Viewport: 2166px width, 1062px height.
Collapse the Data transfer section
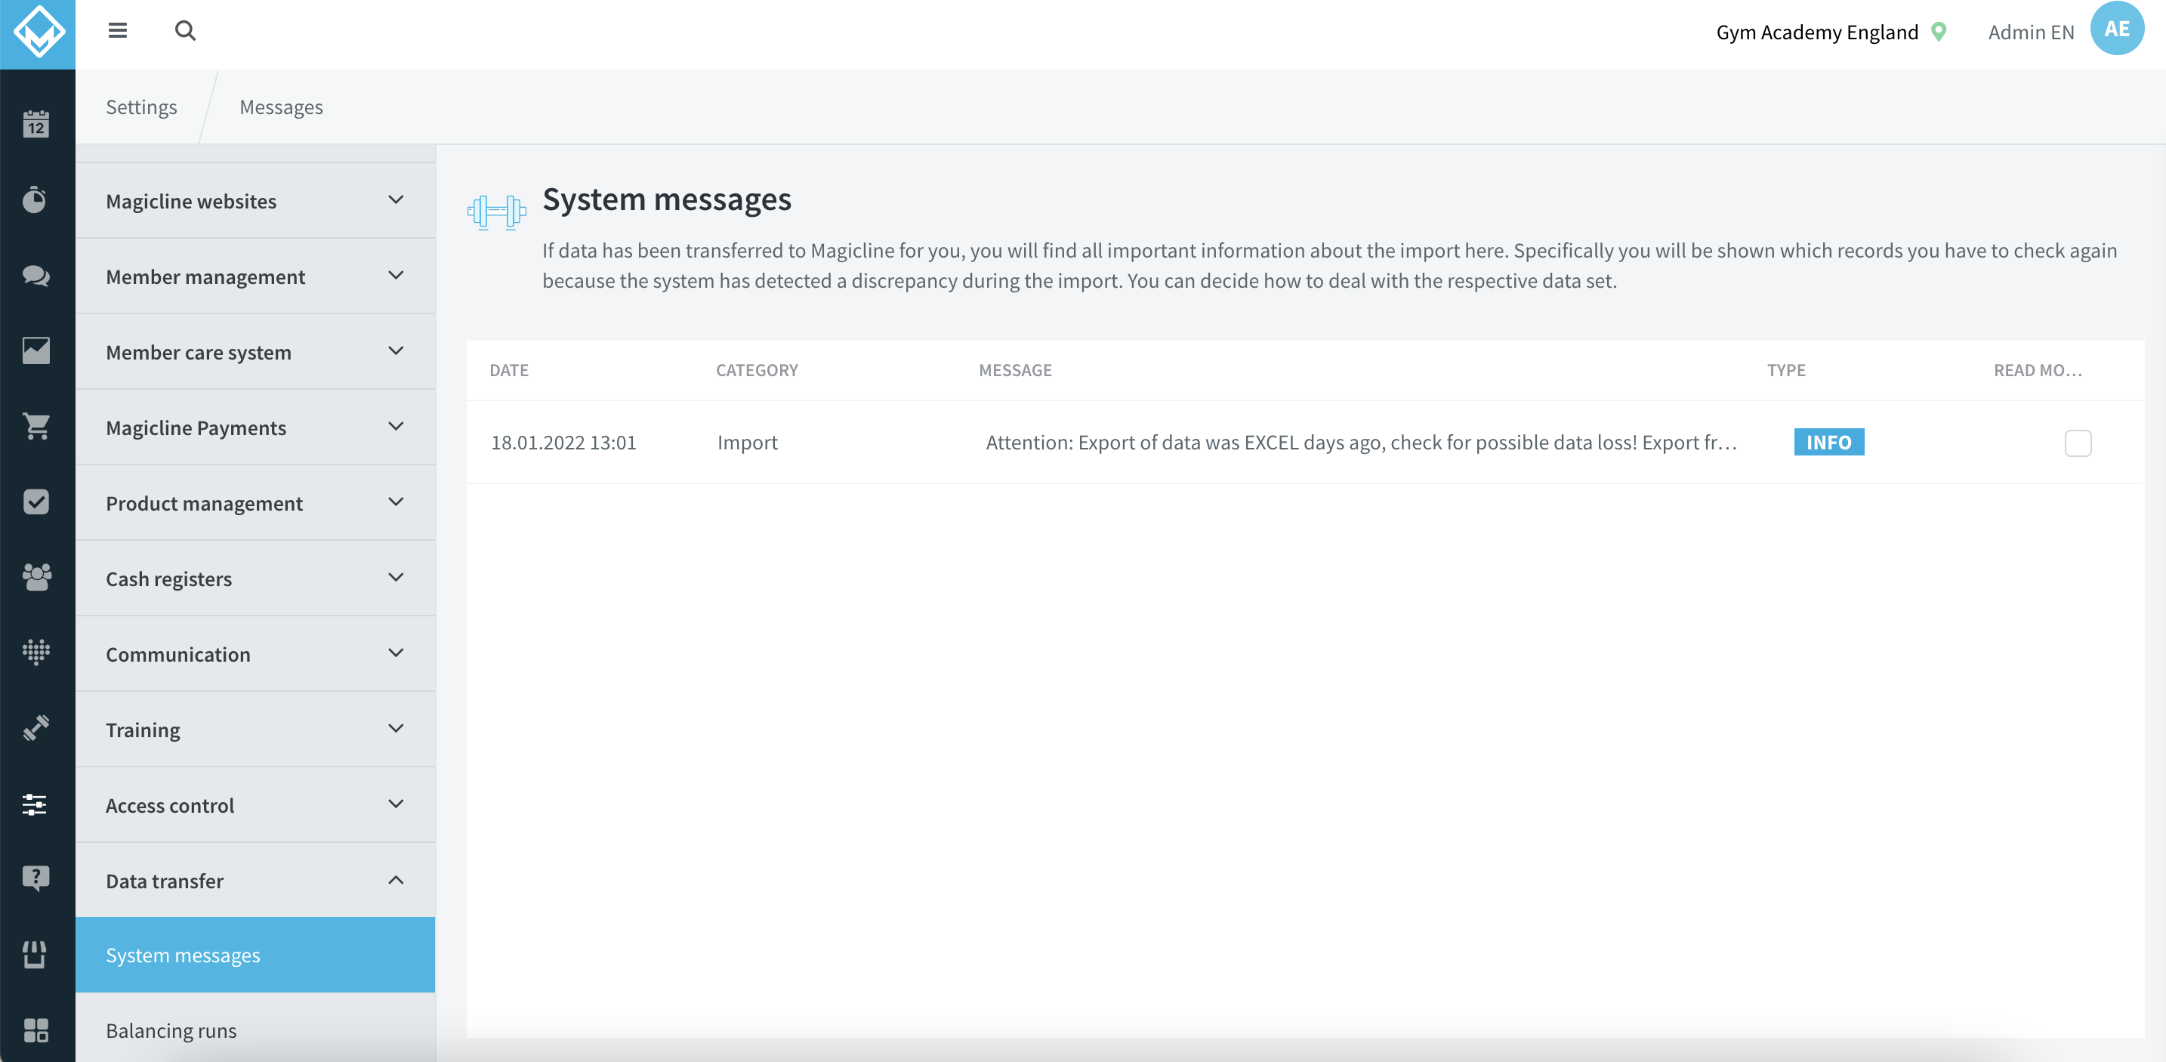click(x=255, y=881)
